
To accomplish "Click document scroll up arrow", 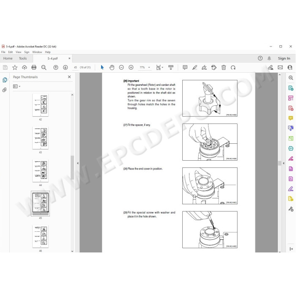I will [280, 75].
